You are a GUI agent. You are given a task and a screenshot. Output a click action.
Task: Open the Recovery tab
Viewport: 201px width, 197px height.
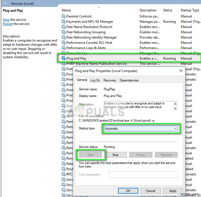coord(110,80)
